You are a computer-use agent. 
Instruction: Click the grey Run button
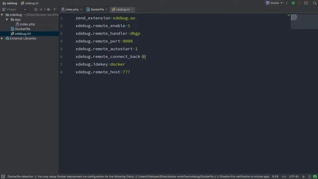[287, 3]
